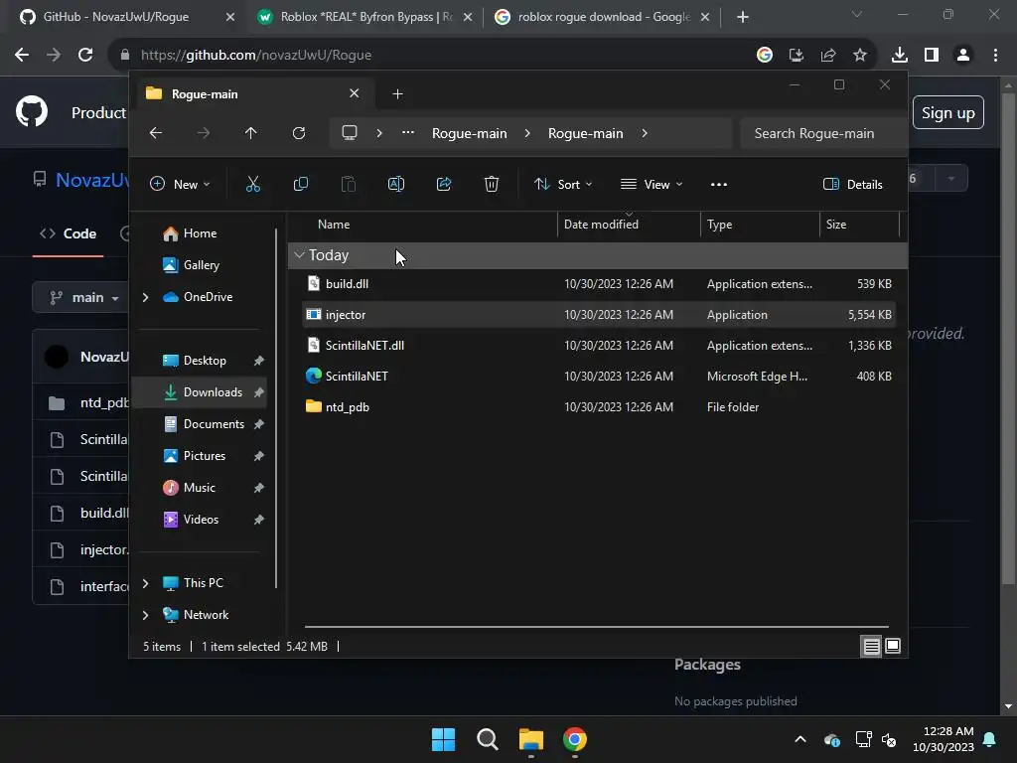Open Chrome side panel icon

pyautogui.click(x=932, y=56)
